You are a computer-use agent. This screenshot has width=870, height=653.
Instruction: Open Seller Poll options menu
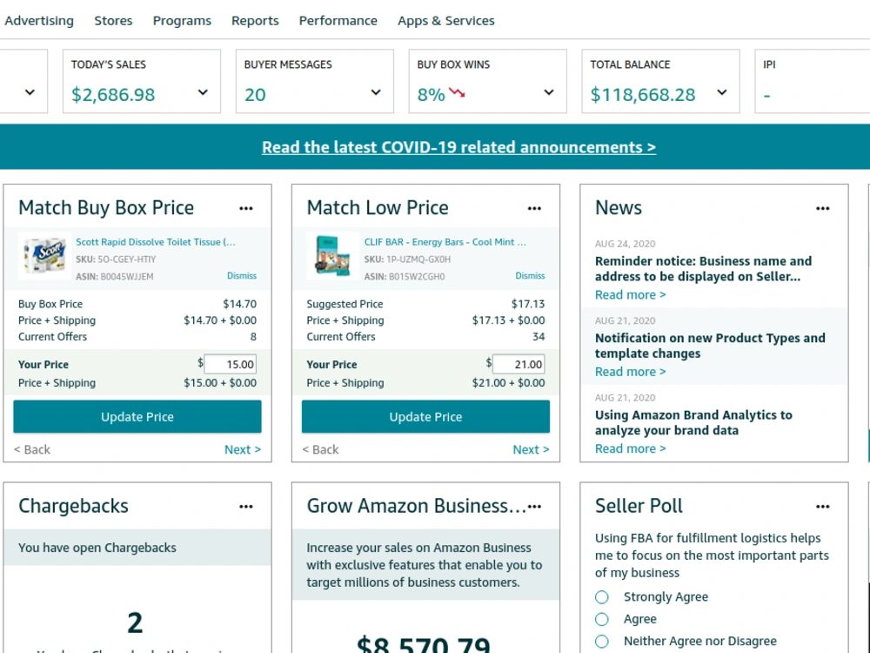click(823, 507)
